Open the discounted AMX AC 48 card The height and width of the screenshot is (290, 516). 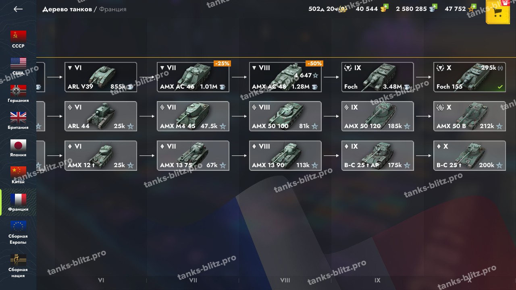point(285,77)
